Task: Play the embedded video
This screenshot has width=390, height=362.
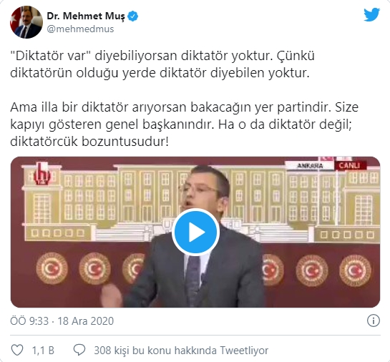Action: tap(195, 233)
